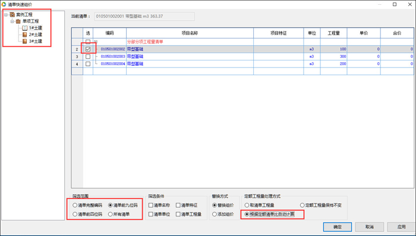The width and height of the screenshot is (416, 236).
Task: Click the 合价 column header
Action: [397, 33]
